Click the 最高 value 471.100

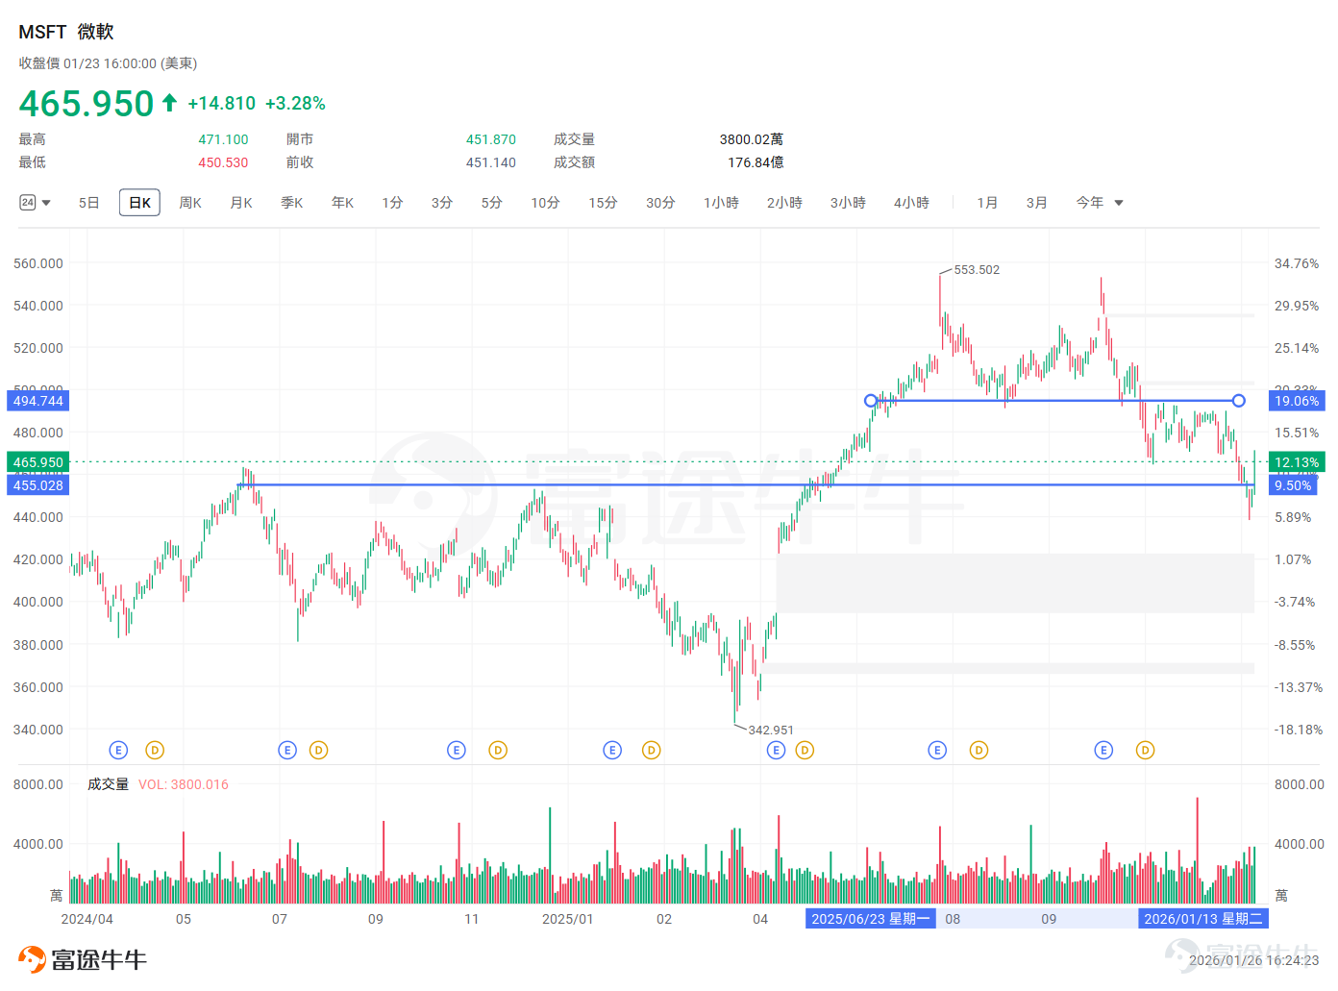point(223,139)
